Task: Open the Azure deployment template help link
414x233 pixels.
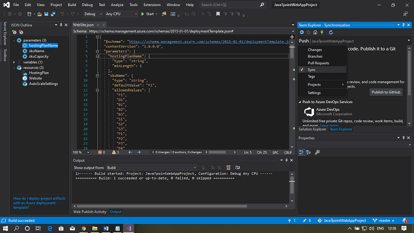Action: (39, 203)
